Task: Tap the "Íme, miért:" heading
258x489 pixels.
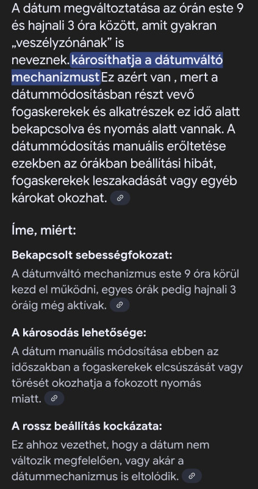Action: (x=44, y=231)
